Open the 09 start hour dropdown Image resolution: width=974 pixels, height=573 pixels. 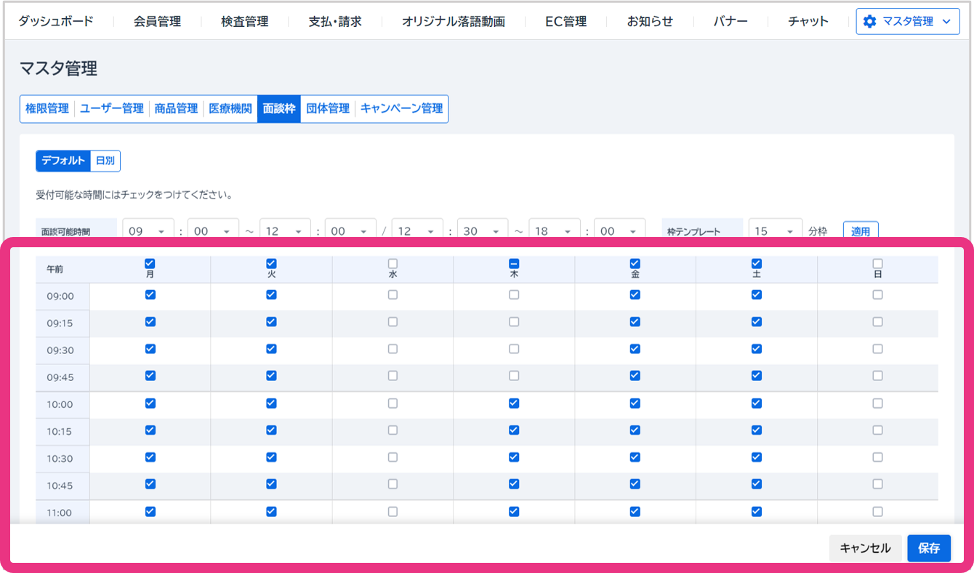pos(148,231)
